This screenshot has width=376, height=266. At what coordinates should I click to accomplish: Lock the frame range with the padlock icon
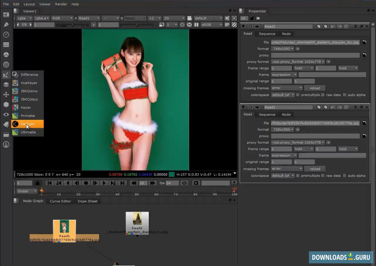[37, 183]
